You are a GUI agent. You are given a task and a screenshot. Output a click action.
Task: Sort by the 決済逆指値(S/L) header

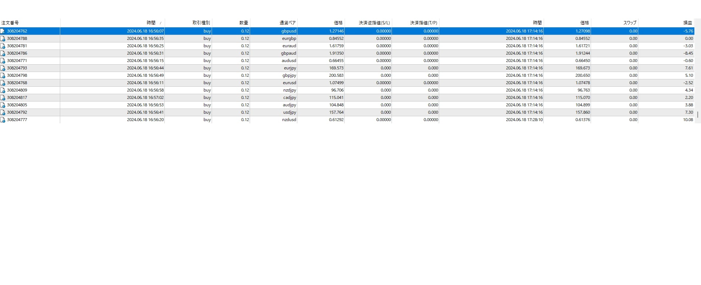[x=374, y=23]
